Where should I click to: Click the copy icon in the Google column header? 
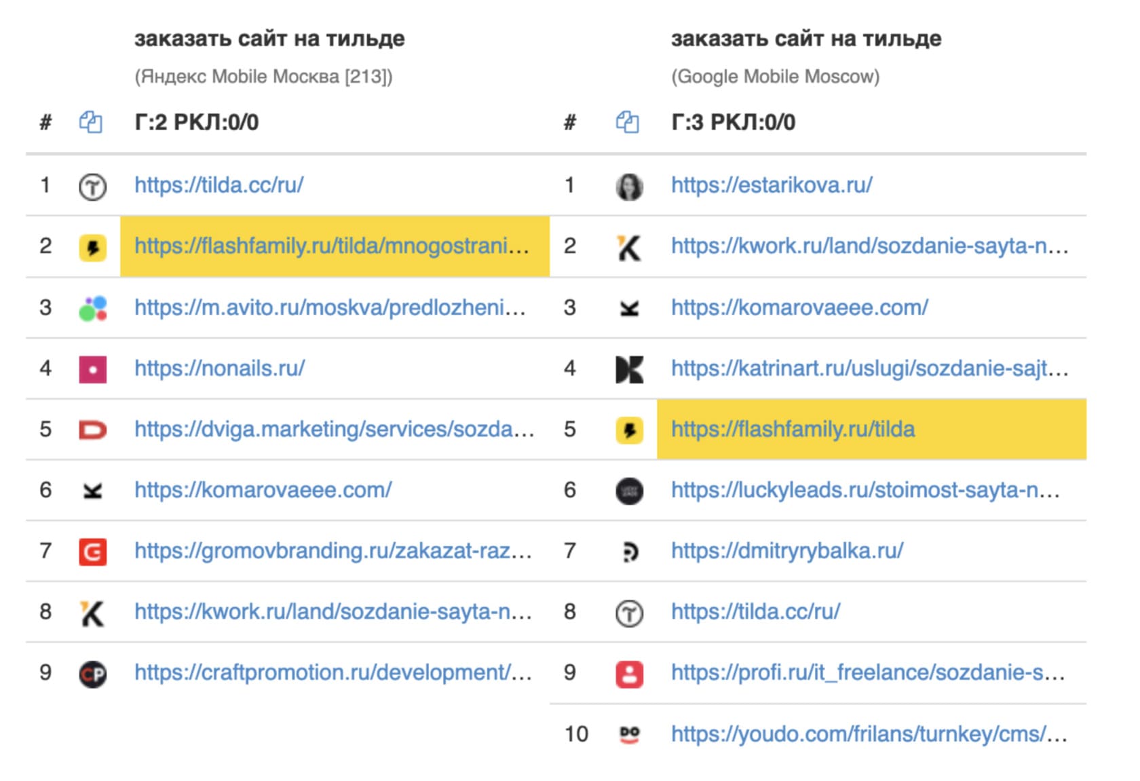pyautogui.click(x=627, y=123)
